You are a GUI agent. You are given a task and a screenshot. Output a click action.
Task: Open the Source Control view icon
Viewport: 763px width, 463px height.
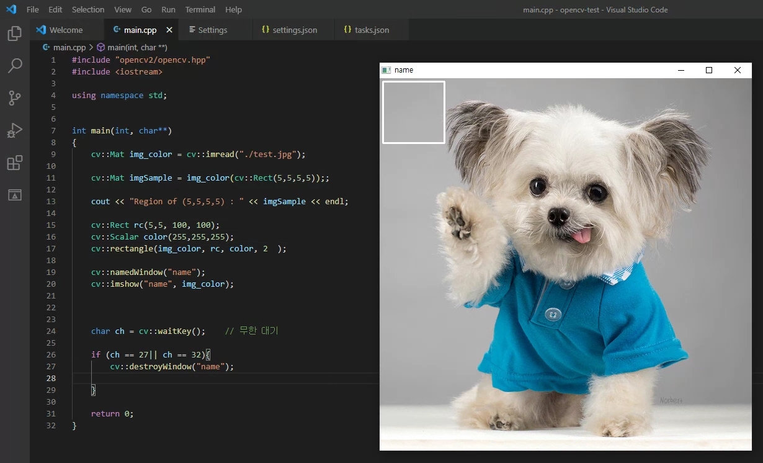(14, 98)
